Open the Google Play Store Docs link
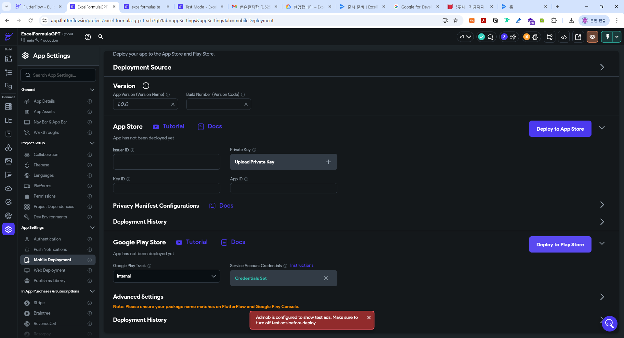 (233, 242)
